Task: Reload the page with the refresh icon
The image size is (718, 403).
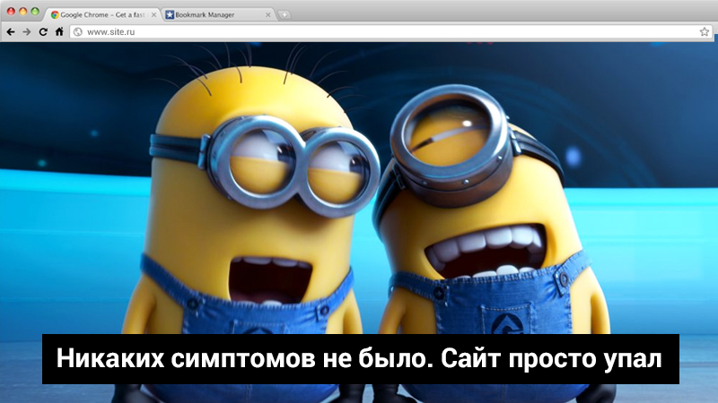Action: click(43, 31)
